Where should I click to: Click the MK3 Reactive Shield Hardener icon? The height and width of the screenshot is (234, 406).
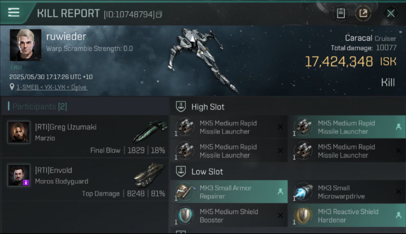[303, 215]
